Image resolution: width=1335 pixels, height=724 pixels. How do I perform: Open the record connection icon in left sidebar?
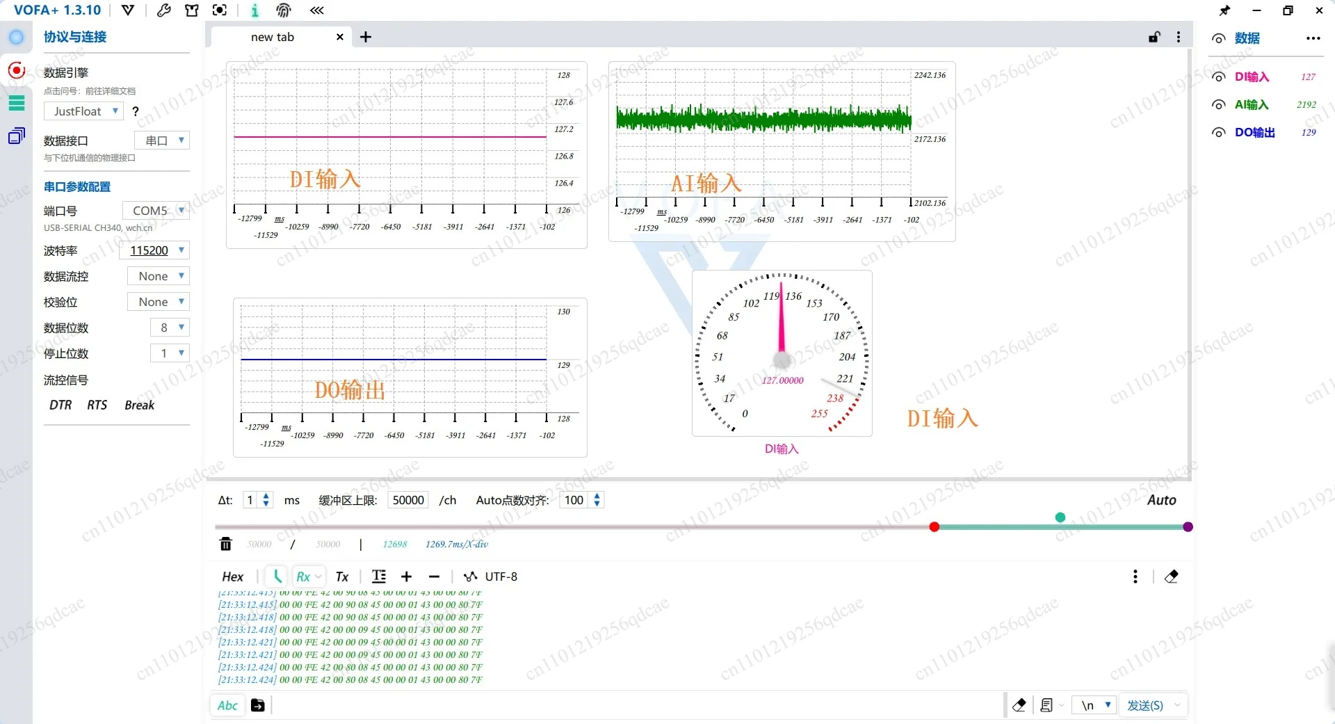coord(17,70)
